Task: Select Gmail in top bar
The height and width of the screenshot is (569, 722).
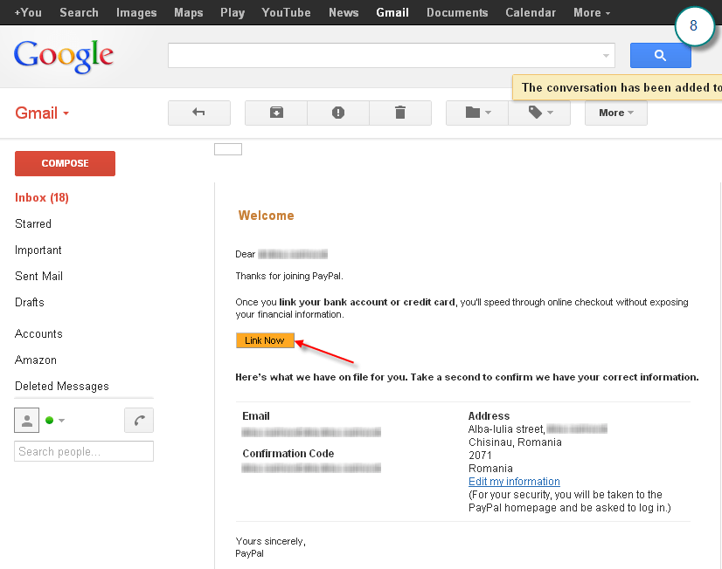Action: point(392,12)
